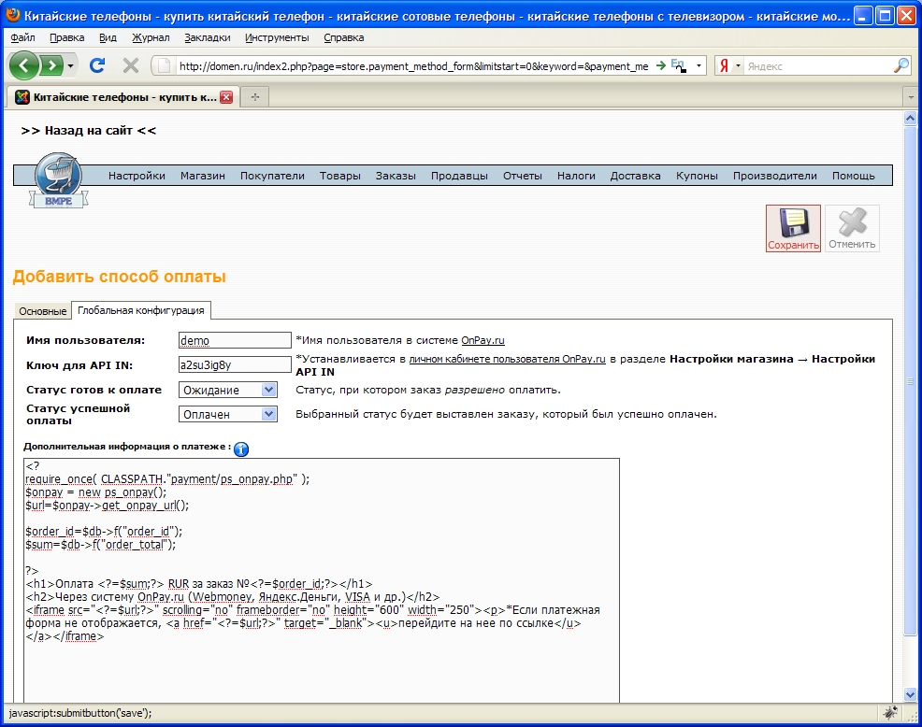Click the '>> Назад на сайт <<' link
This screenshot has width=922, height=727.
tap(89, 131)
